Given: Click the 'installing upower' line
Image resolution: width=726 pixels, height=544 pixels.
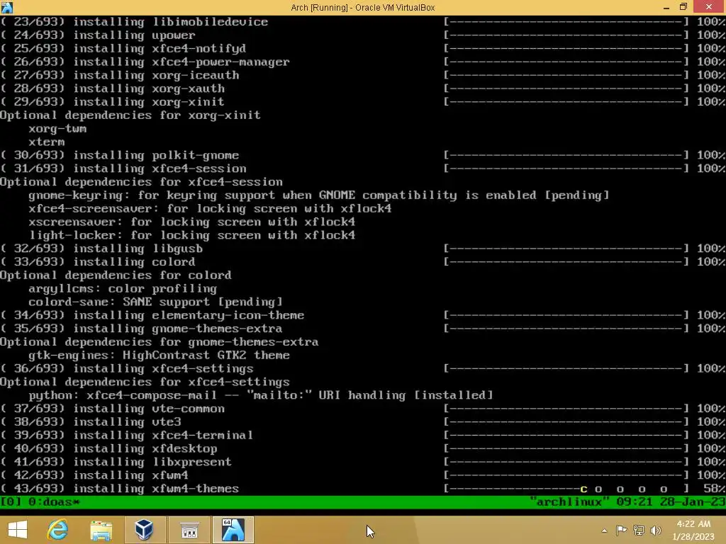Looking at the screenshot, I should pyautogui.click(x=98, y=35).
